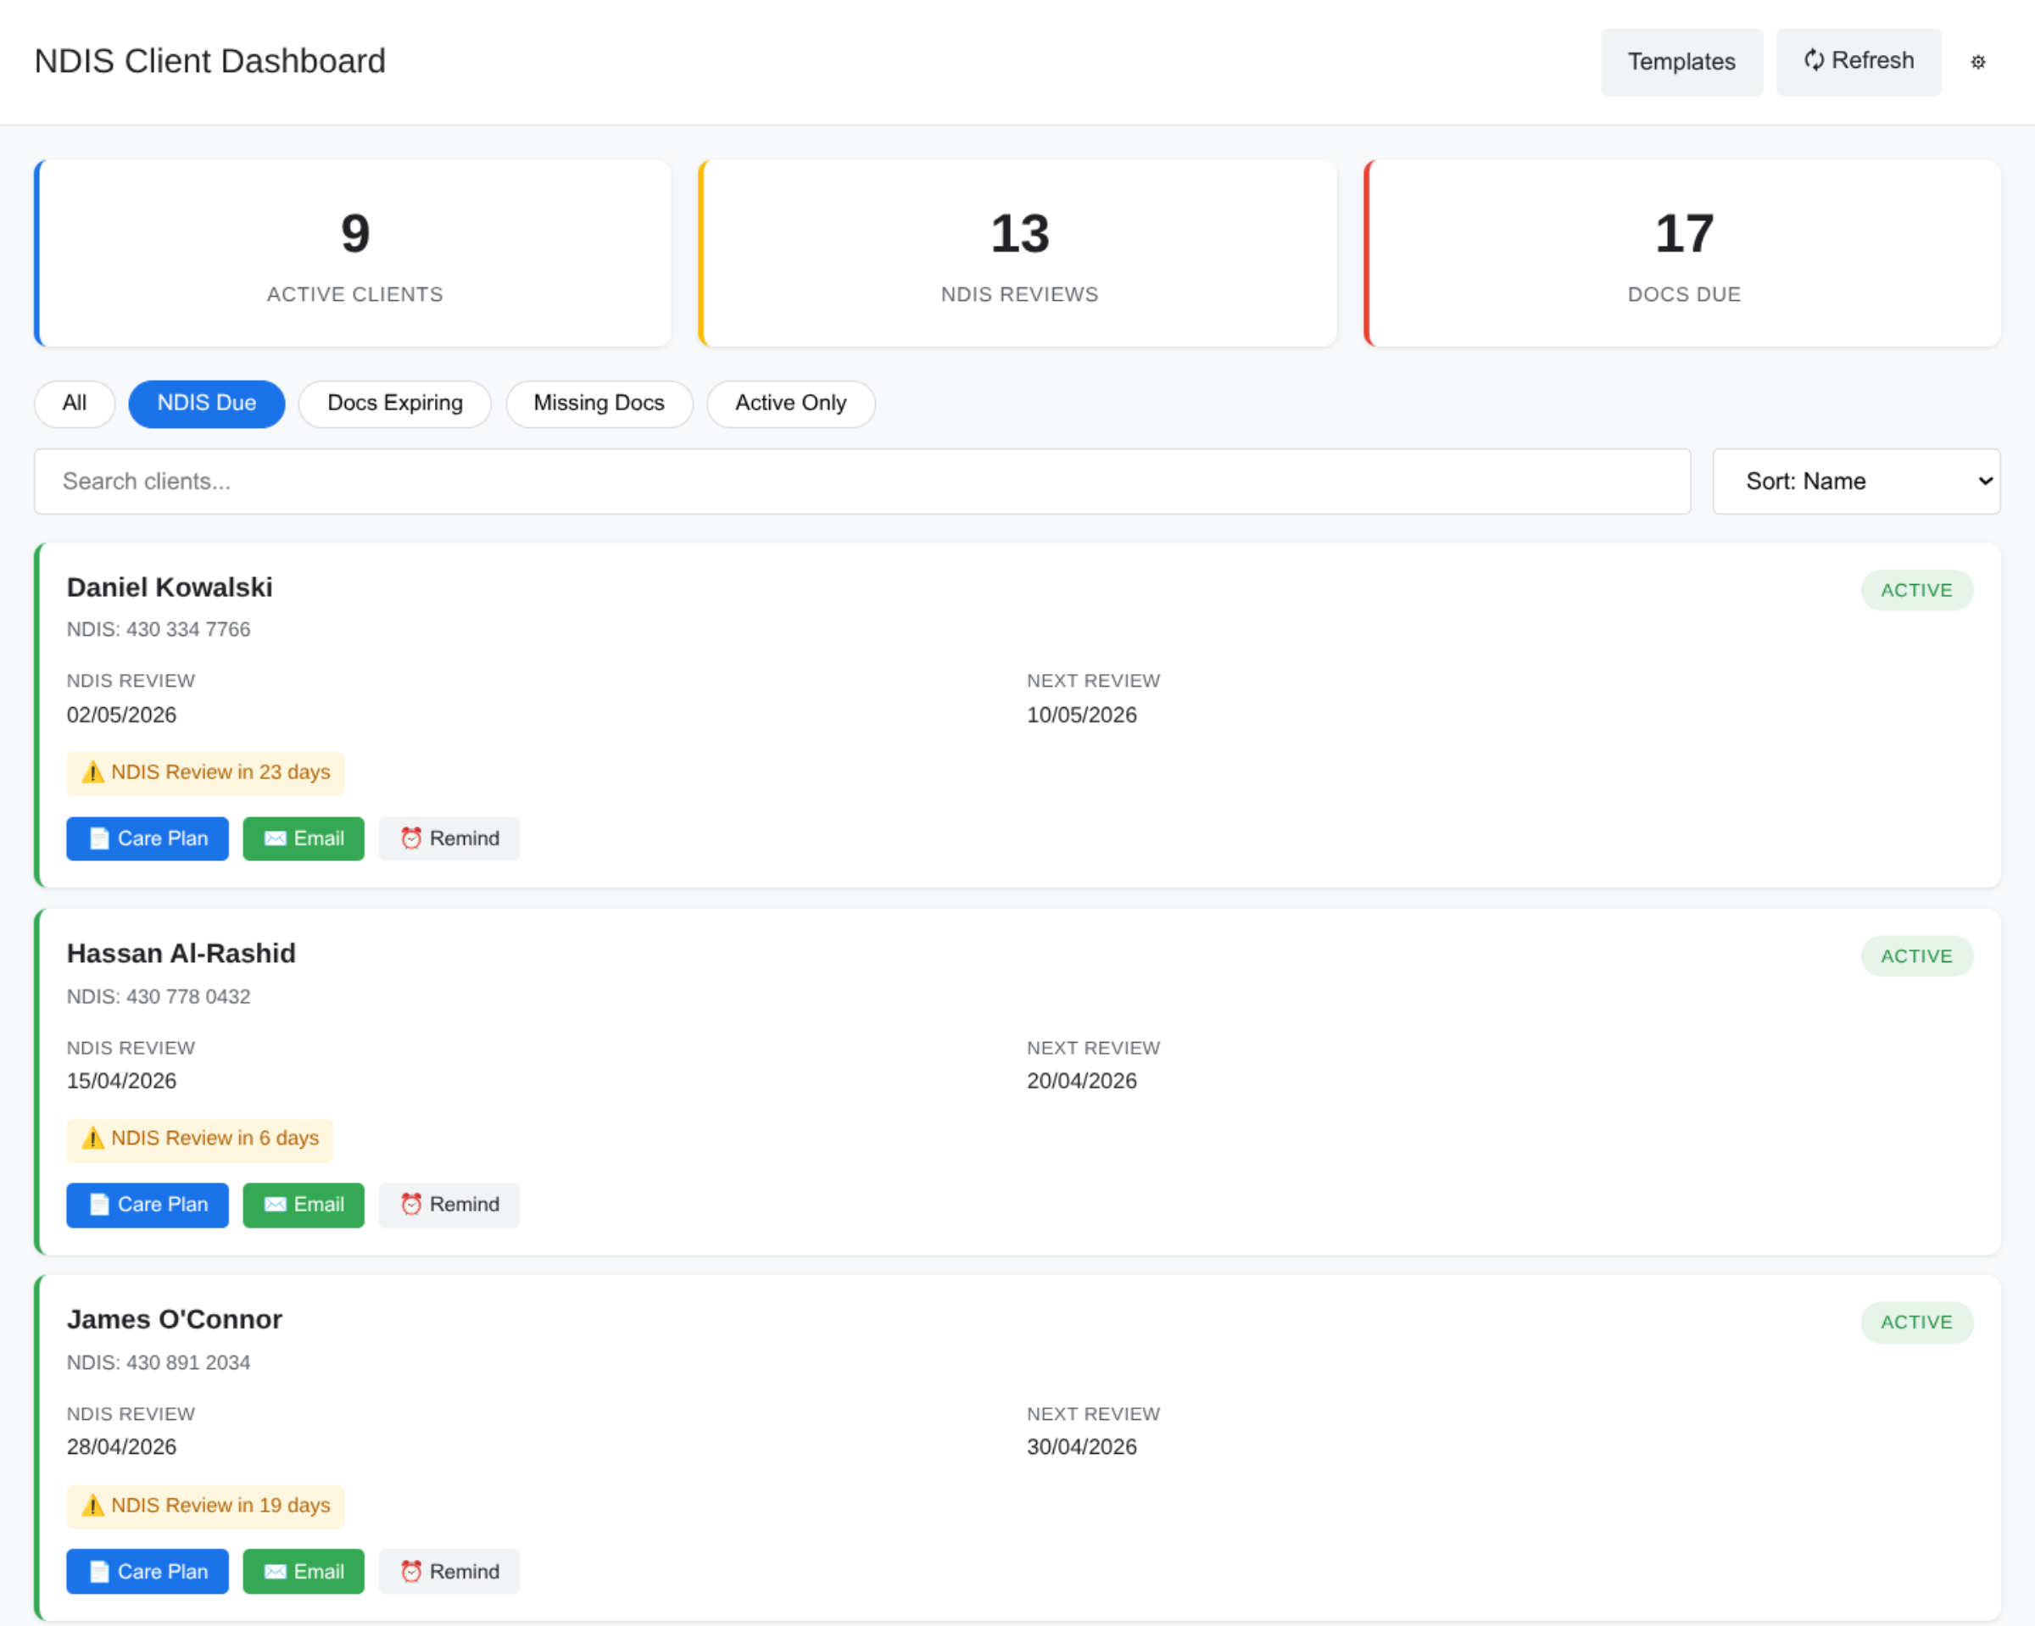Viewport: 2035px width, 1626px height.
Task: Open Daniel Kowalski's Care Plan
Action: [148, 838]
